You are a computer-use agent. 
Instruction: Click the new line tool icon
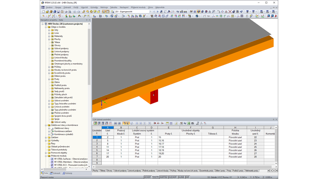click(x=49, y=16)
